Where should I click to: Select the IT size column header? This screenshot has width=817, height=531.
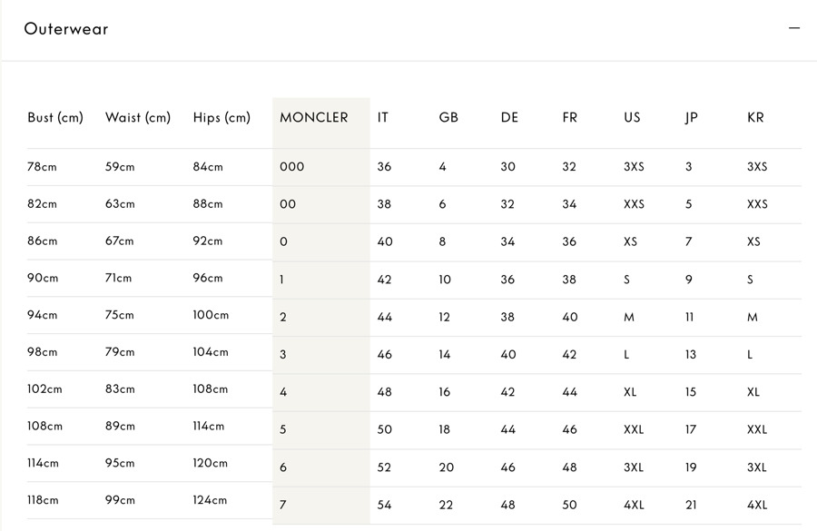pos(383,118)
